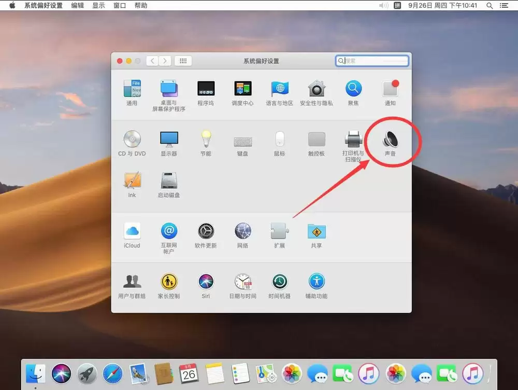Screen dimensions: 518x390
Task: Open the 窗口 menu
Action: pyautogui.click(x=120, y=5)
